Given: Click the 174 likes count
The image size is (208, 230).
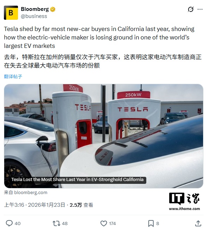Looking at the screenshot, I should point(112,223).
